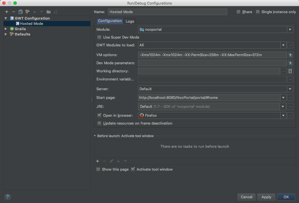Click the remove configuration minus icon
The width and height of the screenshot is (299, 203).
pos(13,12)
